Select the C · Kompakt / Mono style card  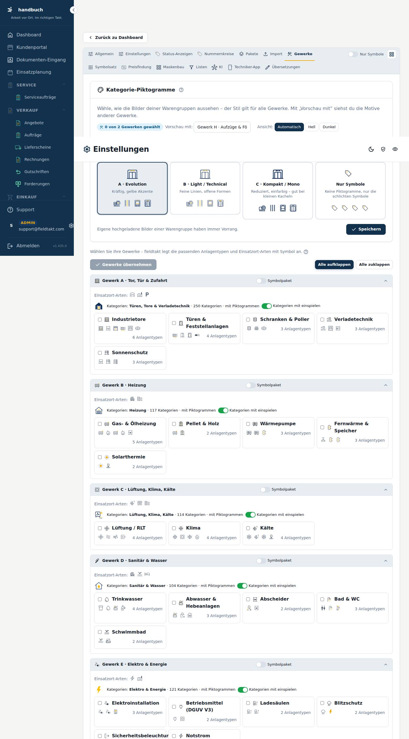point(277,191)
